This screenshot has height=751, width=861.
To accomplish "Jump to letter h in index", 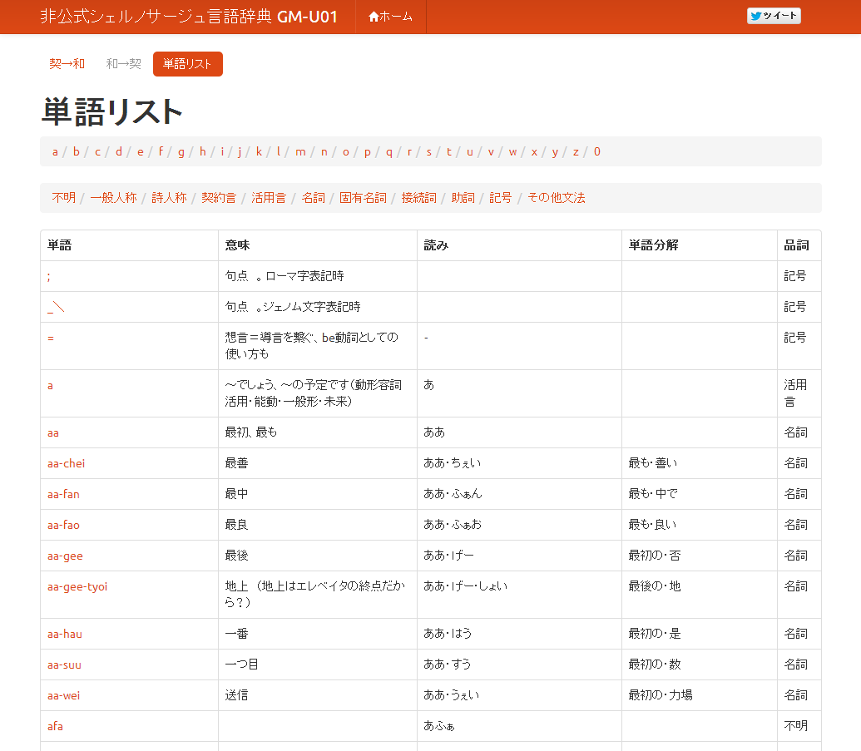I will 203,152.
